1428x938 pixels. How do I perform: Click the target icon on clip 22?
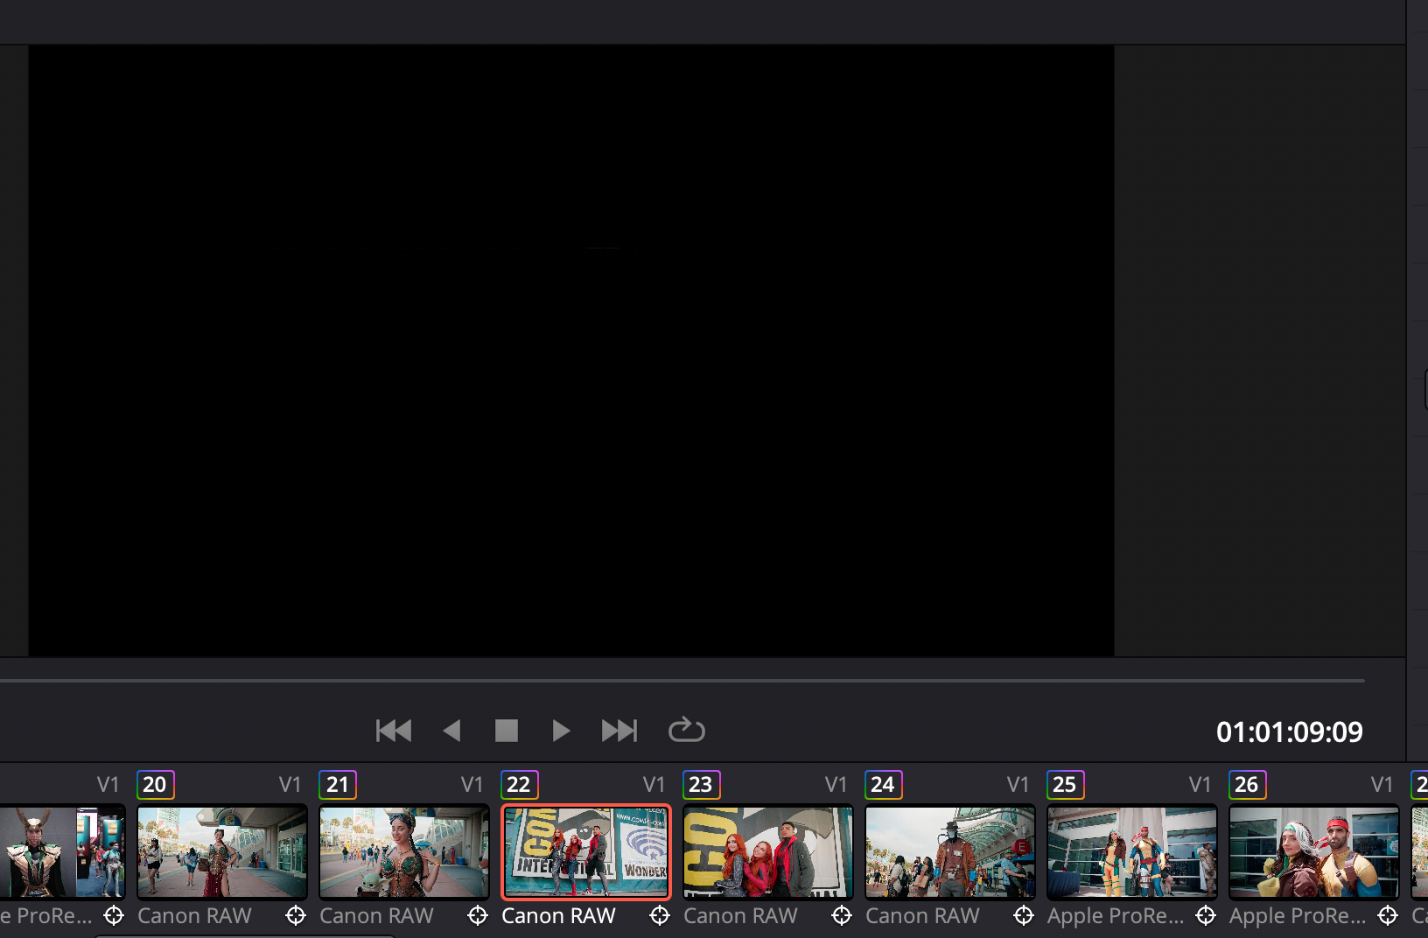click(x=660, y=916)
